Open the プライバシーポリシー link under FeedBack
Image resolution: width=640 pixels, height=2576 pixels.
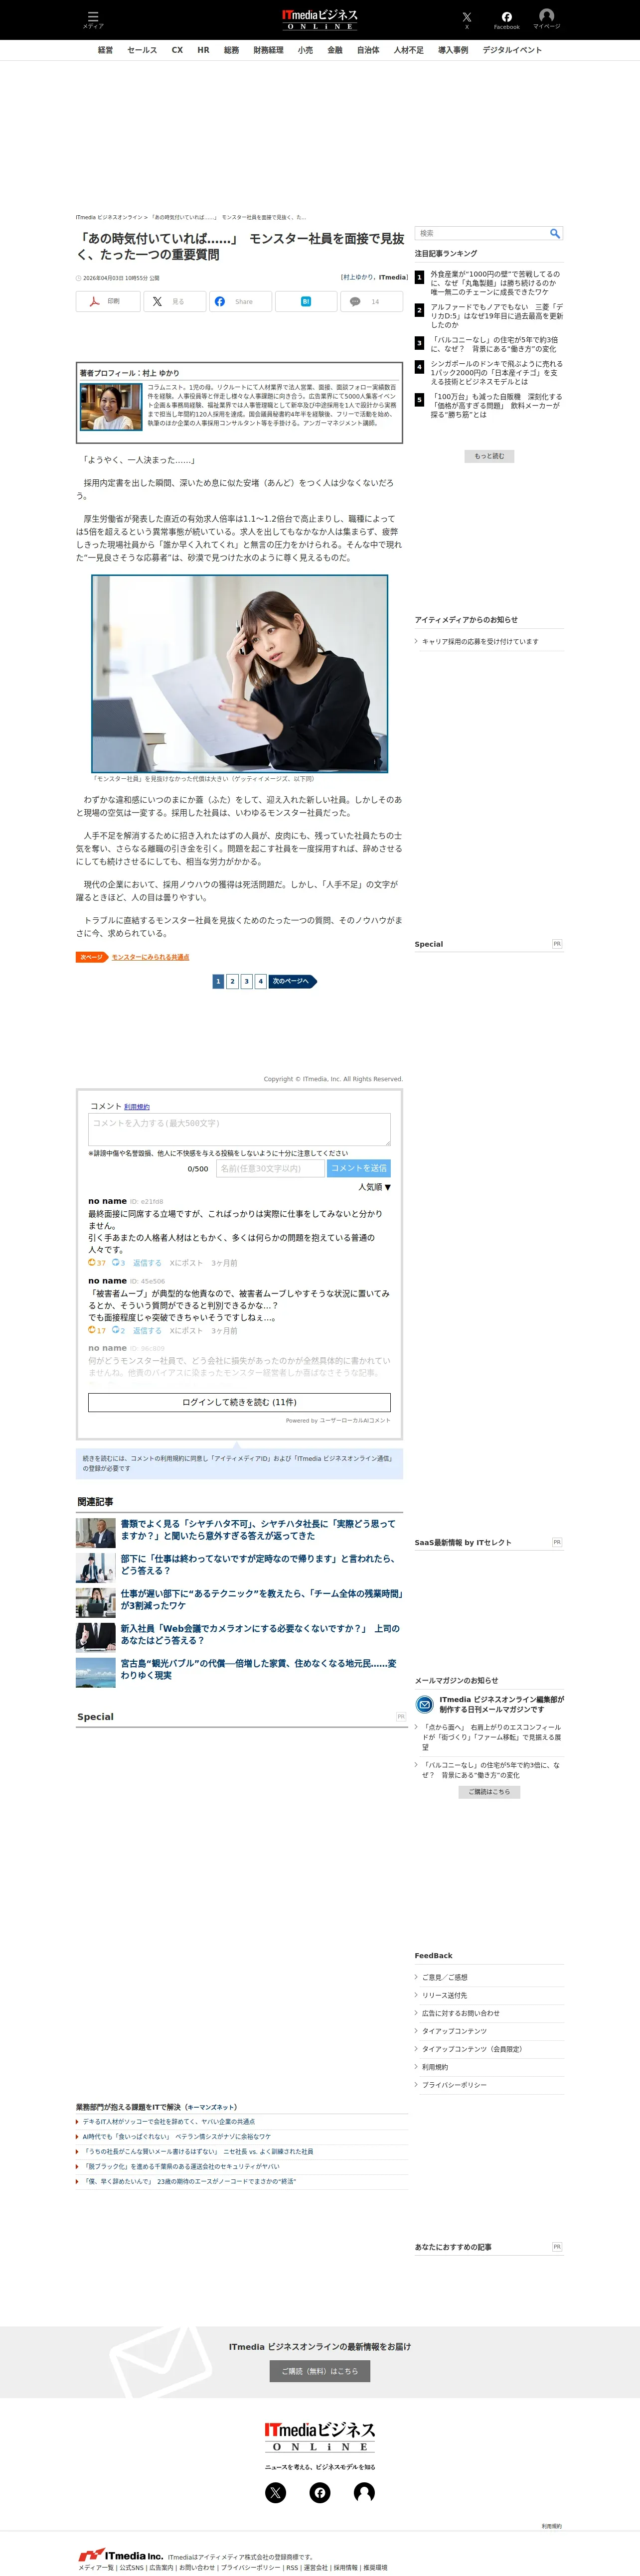[454, 2085]
